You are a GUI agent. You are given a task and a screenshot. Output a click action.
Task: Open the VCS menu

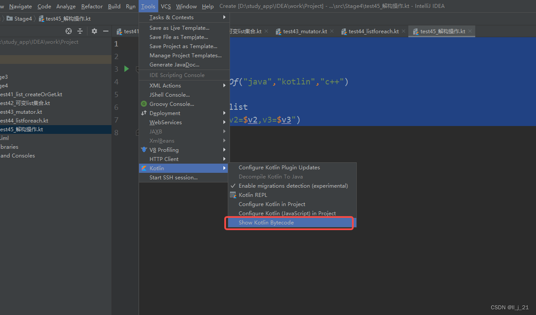point(166,6)
